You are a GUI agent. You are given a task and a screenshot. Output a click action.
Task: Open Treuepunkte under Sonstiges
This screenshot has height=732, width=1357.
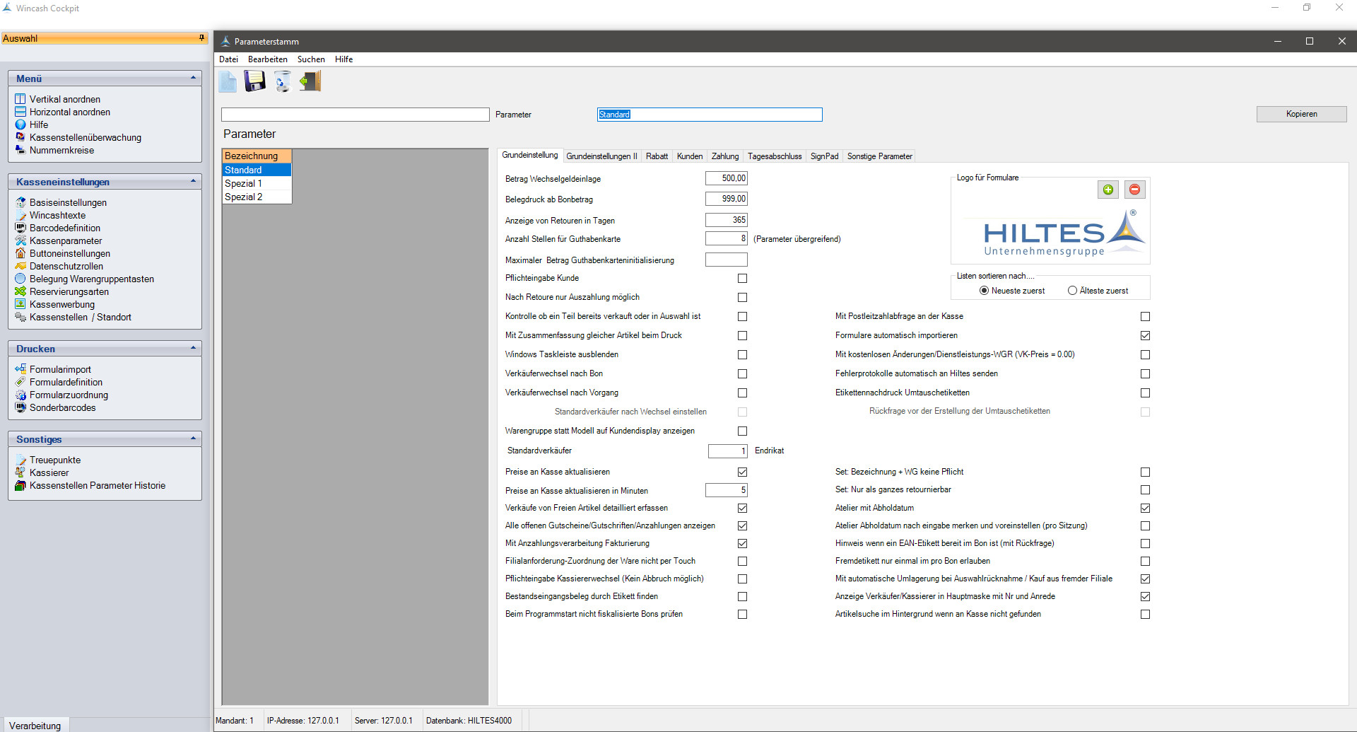55,460
